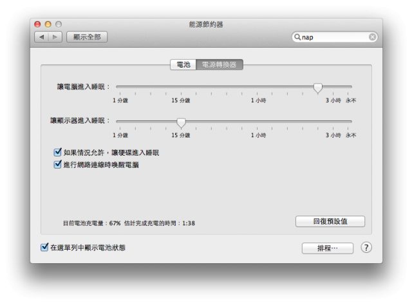Click 1 分鐘 label under computer sleep slider
The width and height of the screenshot is (412, 305).
pyautogui.click(x=120, y=100)
